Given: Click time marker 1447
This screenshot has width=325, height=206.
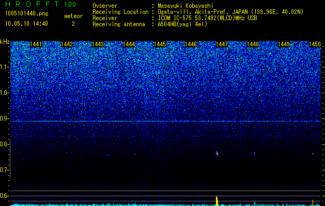Looking at the screenshot, I should 222,44.
